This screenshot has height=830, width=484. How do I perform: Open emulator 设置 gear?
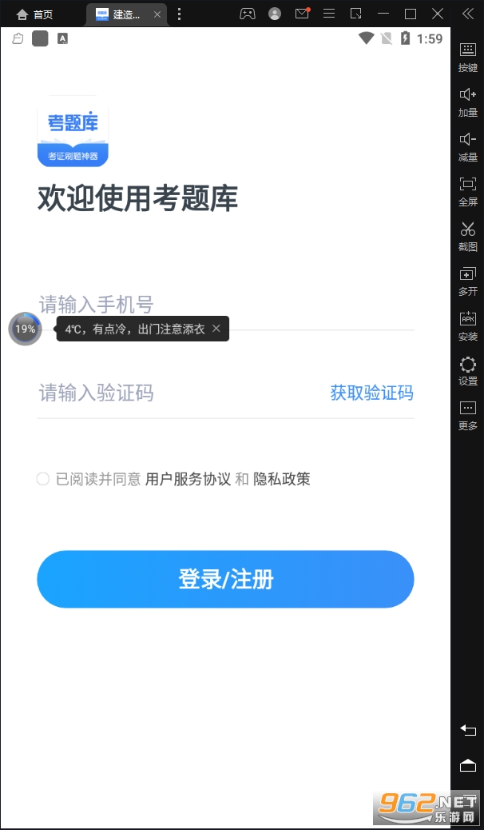coord(467,370)
